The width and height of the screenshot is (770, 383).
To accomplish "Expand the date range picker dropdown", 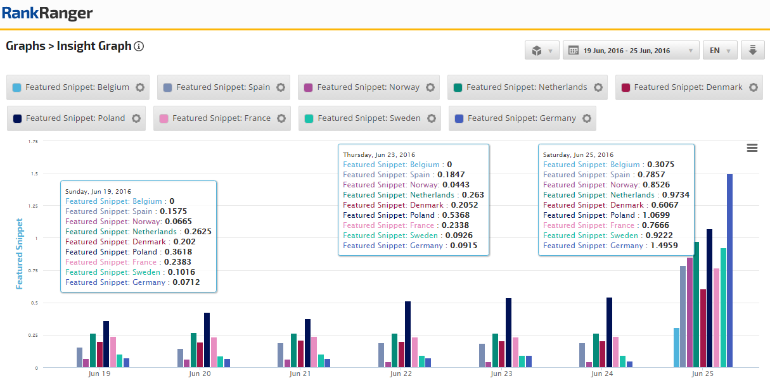I will (x=630, y=51).
